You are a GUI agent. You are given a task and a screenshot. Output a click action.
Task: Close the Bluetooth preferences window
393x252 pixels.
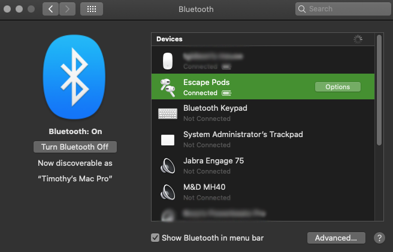click(7, 9)
